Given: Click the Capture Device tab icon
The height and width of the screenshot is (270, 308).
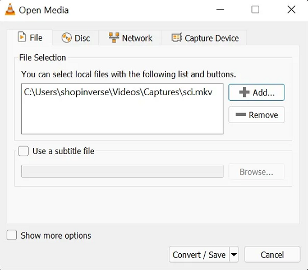Looking at the screenshot, I should tap(177, 38).
